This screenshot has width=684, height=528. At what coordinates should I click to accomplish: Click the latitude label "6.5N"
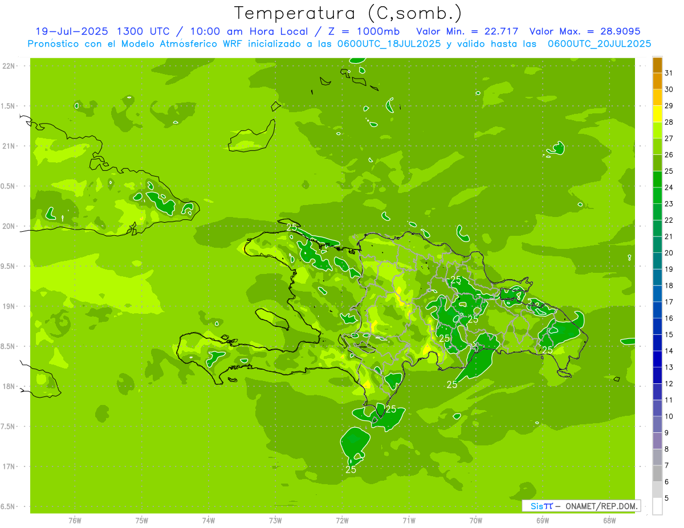[x=9, y=507]
